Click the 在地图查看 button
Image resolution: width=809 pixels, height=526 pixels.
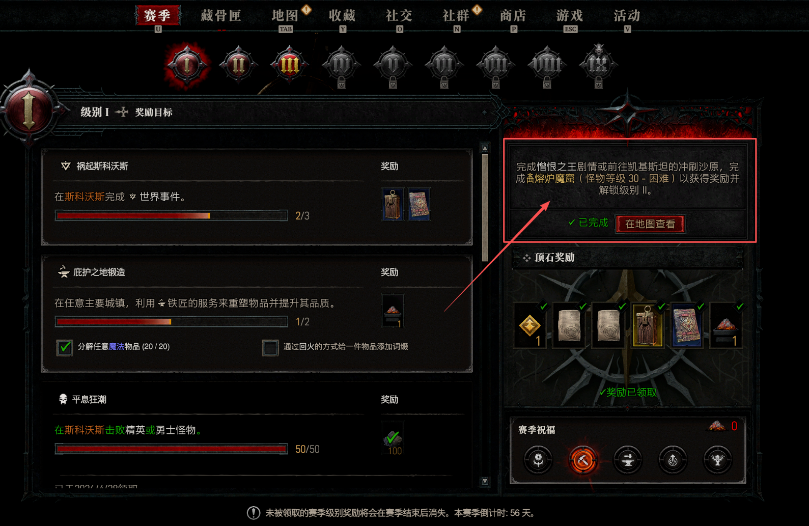[x=650, y=224]
